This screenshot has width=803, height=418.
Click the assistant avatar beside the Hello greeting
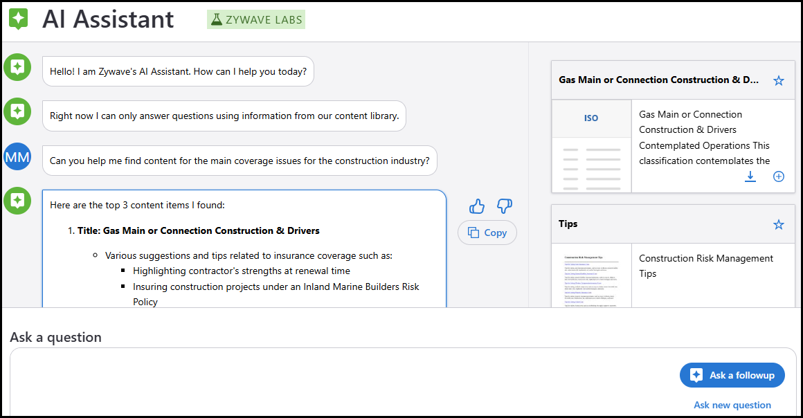click(x=17, y=67)
